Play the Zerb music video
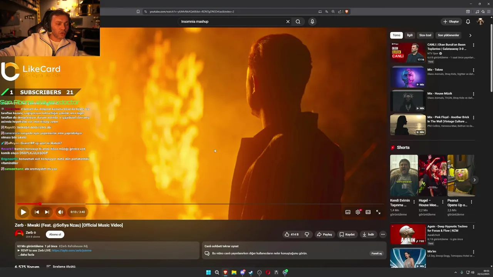 pyautogui.click(x=23, y=212)
